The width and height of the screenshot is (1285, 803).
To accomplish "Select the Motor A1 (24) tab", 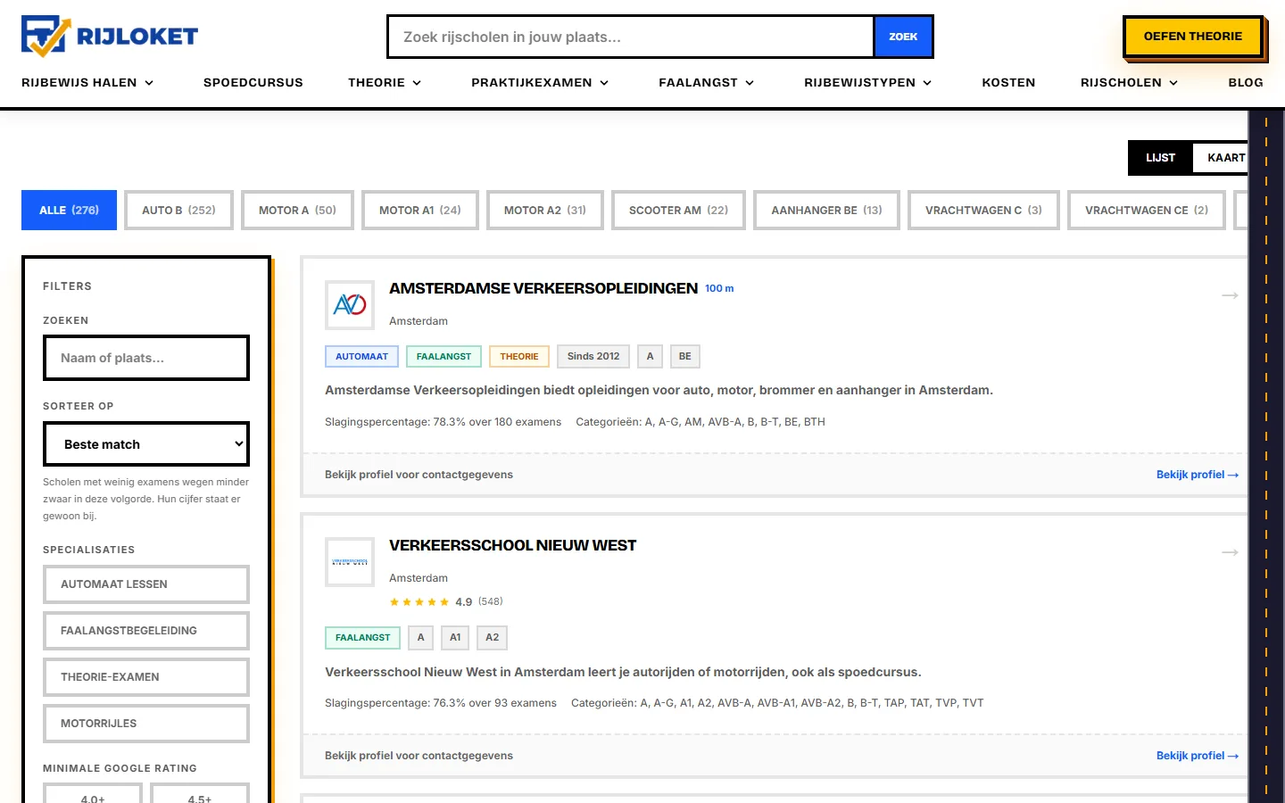I will (420, 211).
